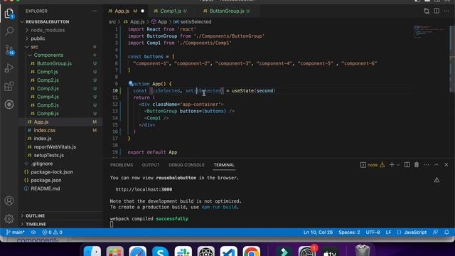
Task: Change the LF end of line setting
Action: [x=388, y=233]
